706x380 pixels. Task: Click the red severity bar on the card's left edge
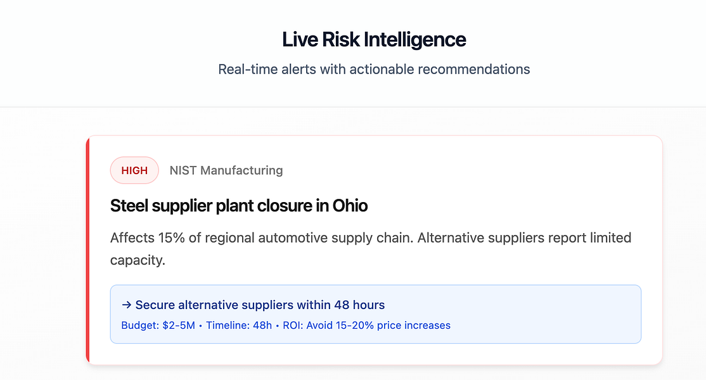pyautogui.click(x=88, y=250)
